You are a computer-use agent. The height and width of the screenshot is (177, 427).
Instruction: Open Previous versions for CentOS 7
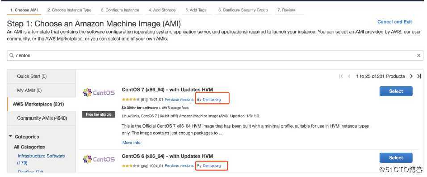pos(179,99)
